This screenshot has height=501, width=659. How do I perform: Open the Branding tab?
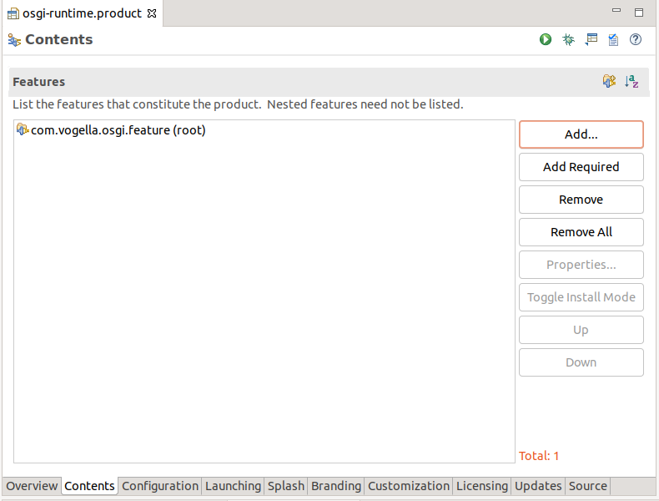click(x=336, y=486)
